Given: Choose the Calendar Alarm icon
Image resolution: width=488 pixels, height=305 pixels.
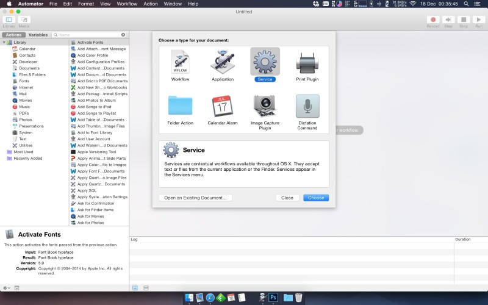Looking at the screenshot, I should tap(223, 106).
